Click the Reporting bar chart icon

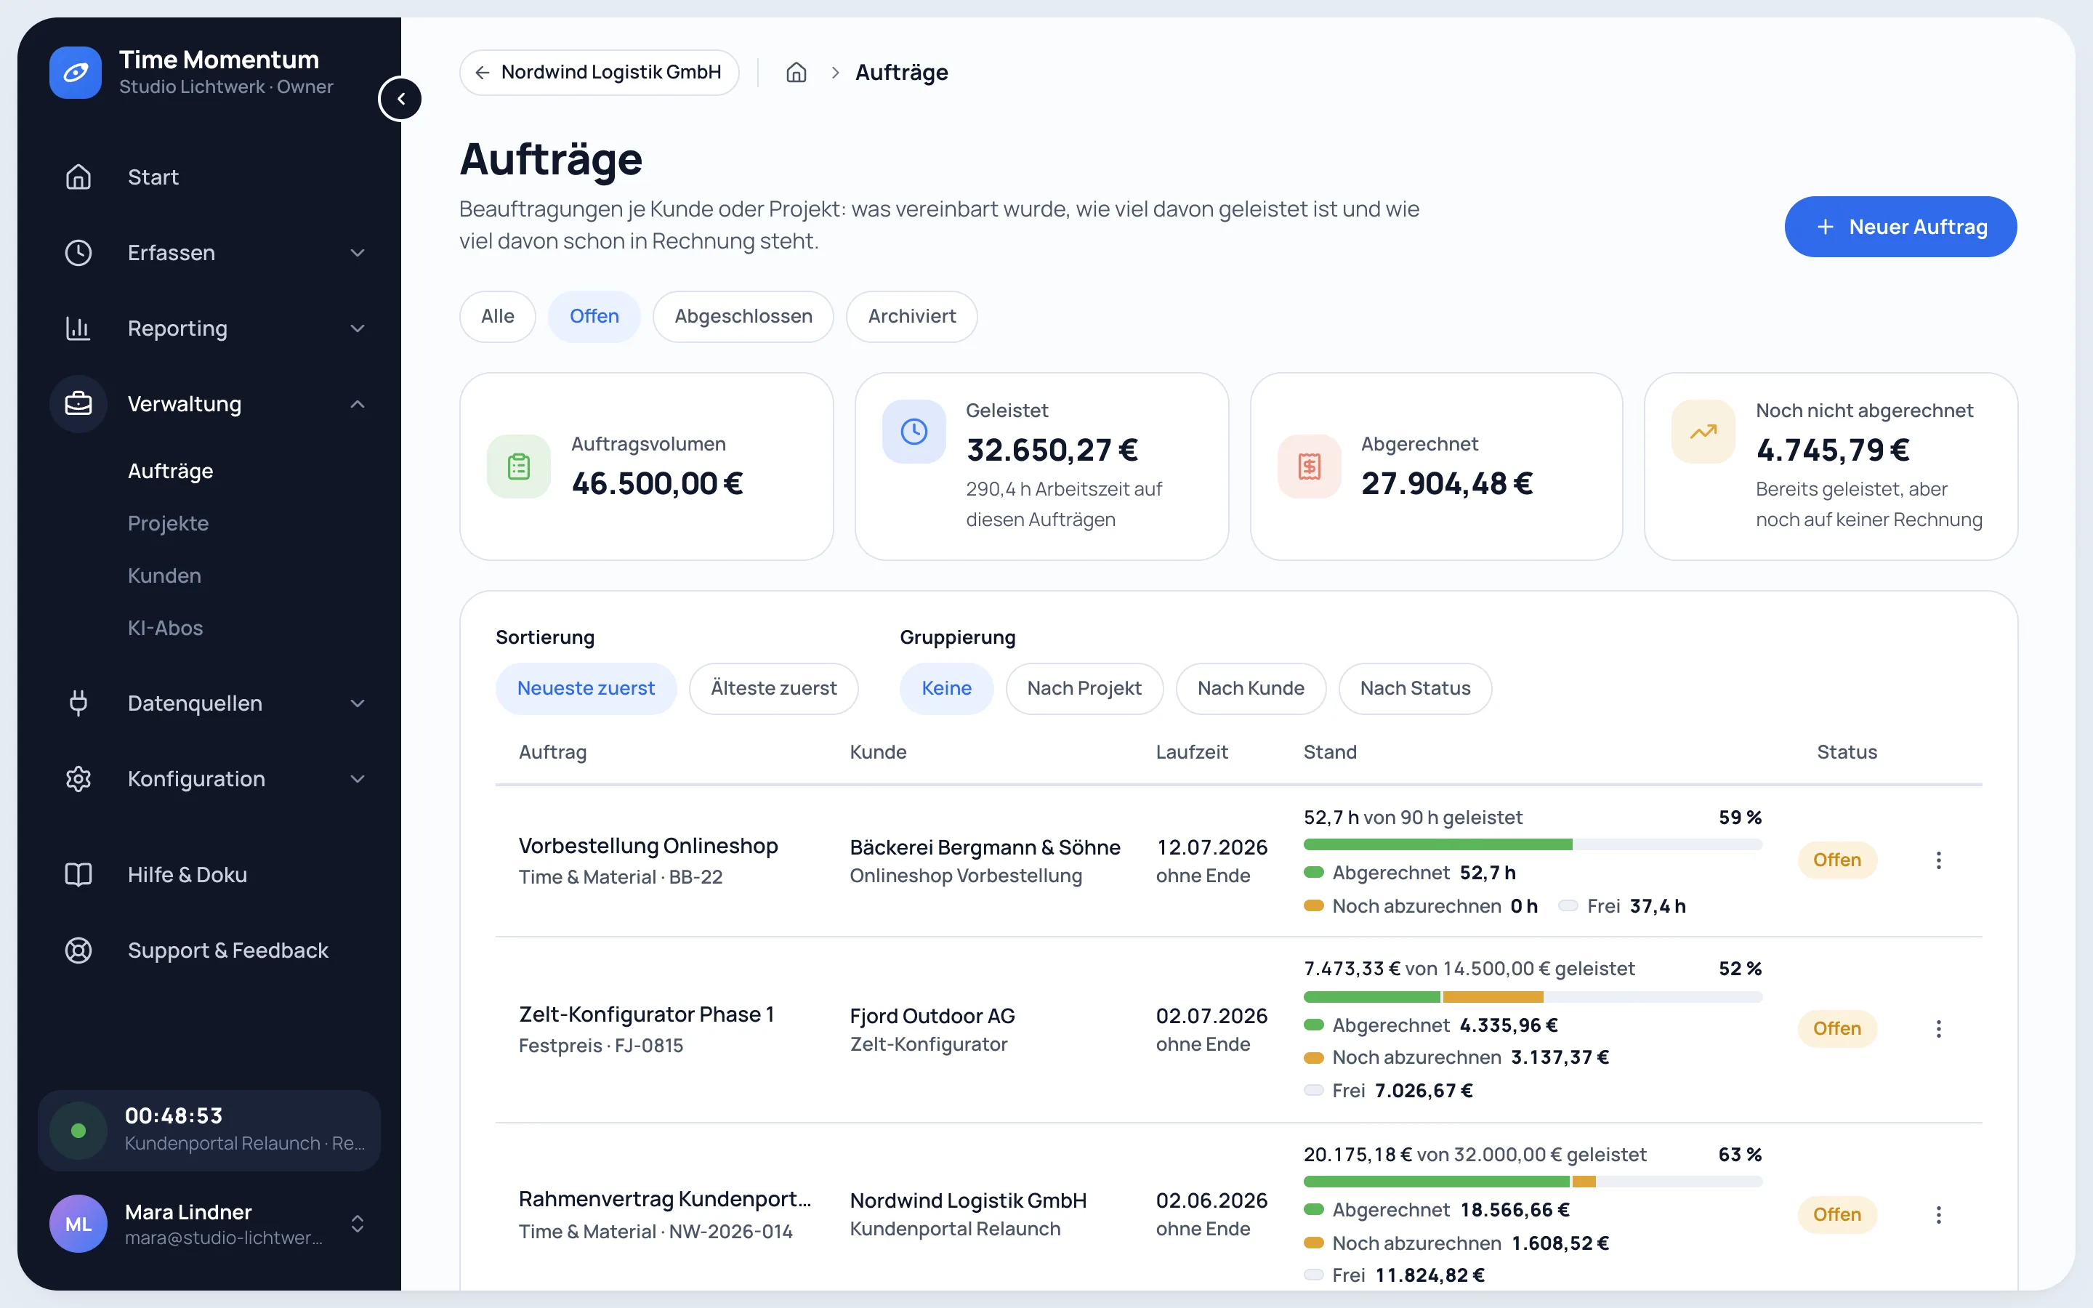pyautogui.click(x=78, y=328)
